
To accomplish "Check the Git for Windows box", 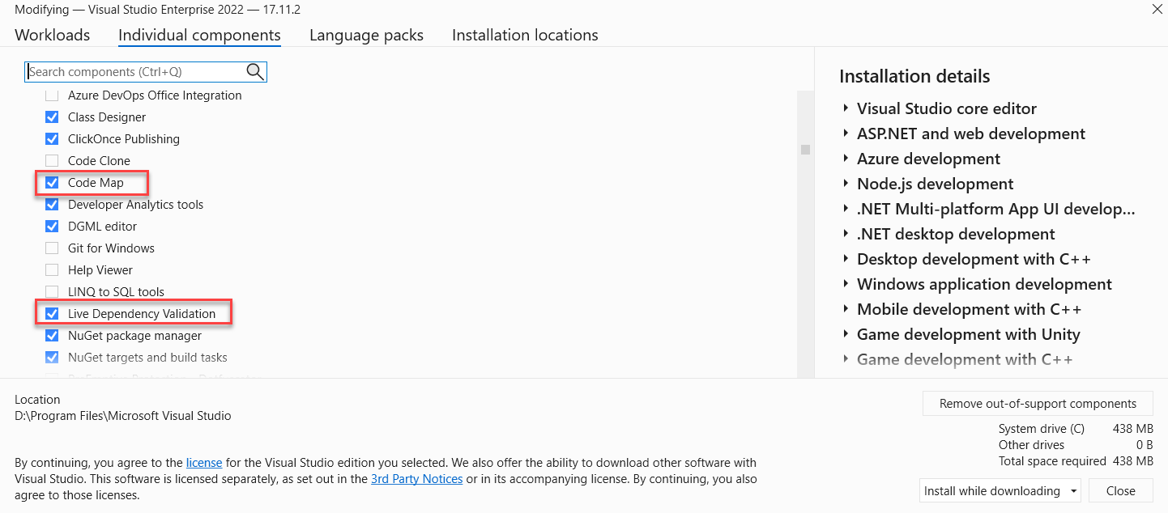I will [x=52, y=248].
